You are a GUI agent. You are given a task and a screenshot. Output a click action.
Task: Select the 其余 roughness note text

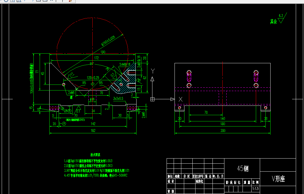tap(273, 21)
